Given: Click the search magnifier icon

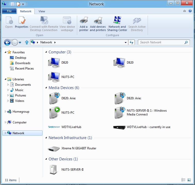Looking at the screenshot, I should [186, 42].
